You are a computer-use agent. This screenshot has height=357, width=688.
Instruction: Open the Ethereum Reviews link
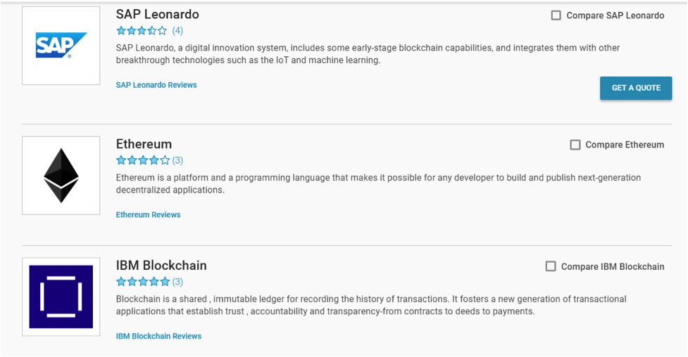(149, 214)
